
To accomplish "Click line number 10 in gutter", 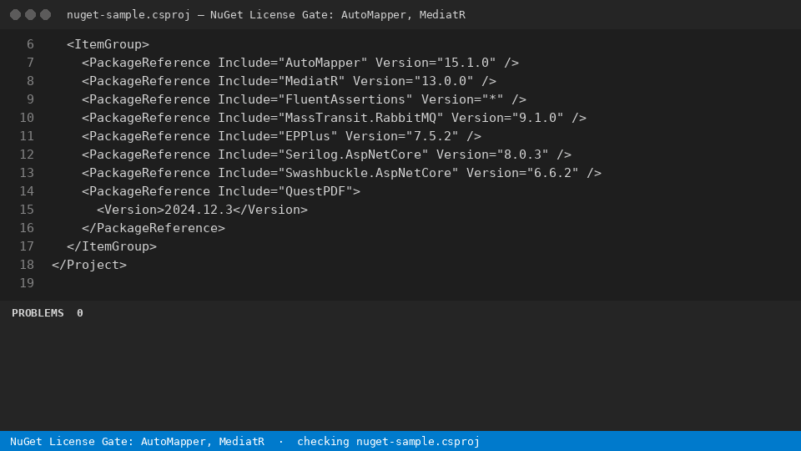I will point(27,118).
